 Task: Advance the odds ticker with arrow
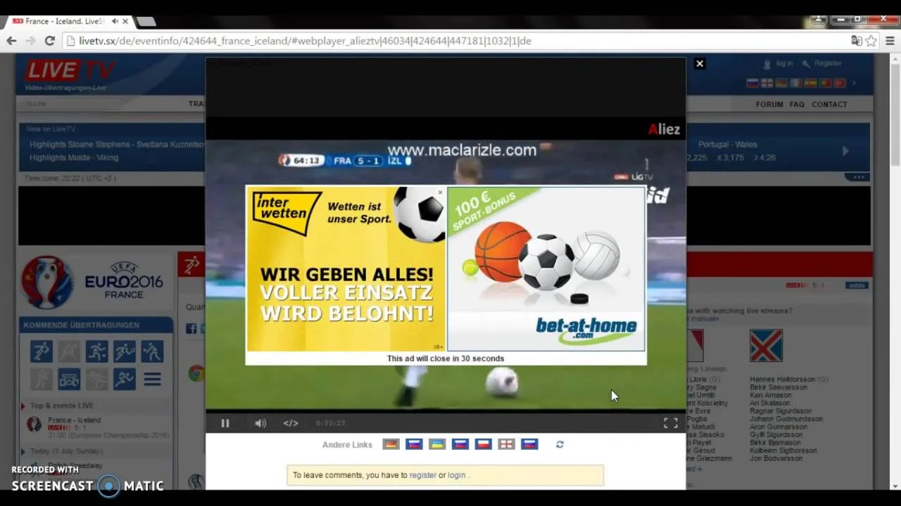point(845,150)
